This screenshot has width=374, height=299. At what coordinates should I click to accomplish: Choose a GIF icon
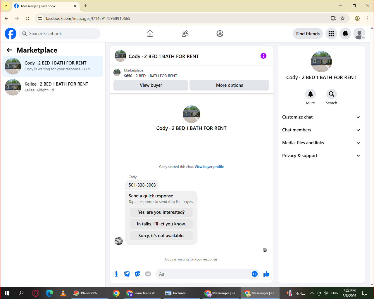point(148,274)
